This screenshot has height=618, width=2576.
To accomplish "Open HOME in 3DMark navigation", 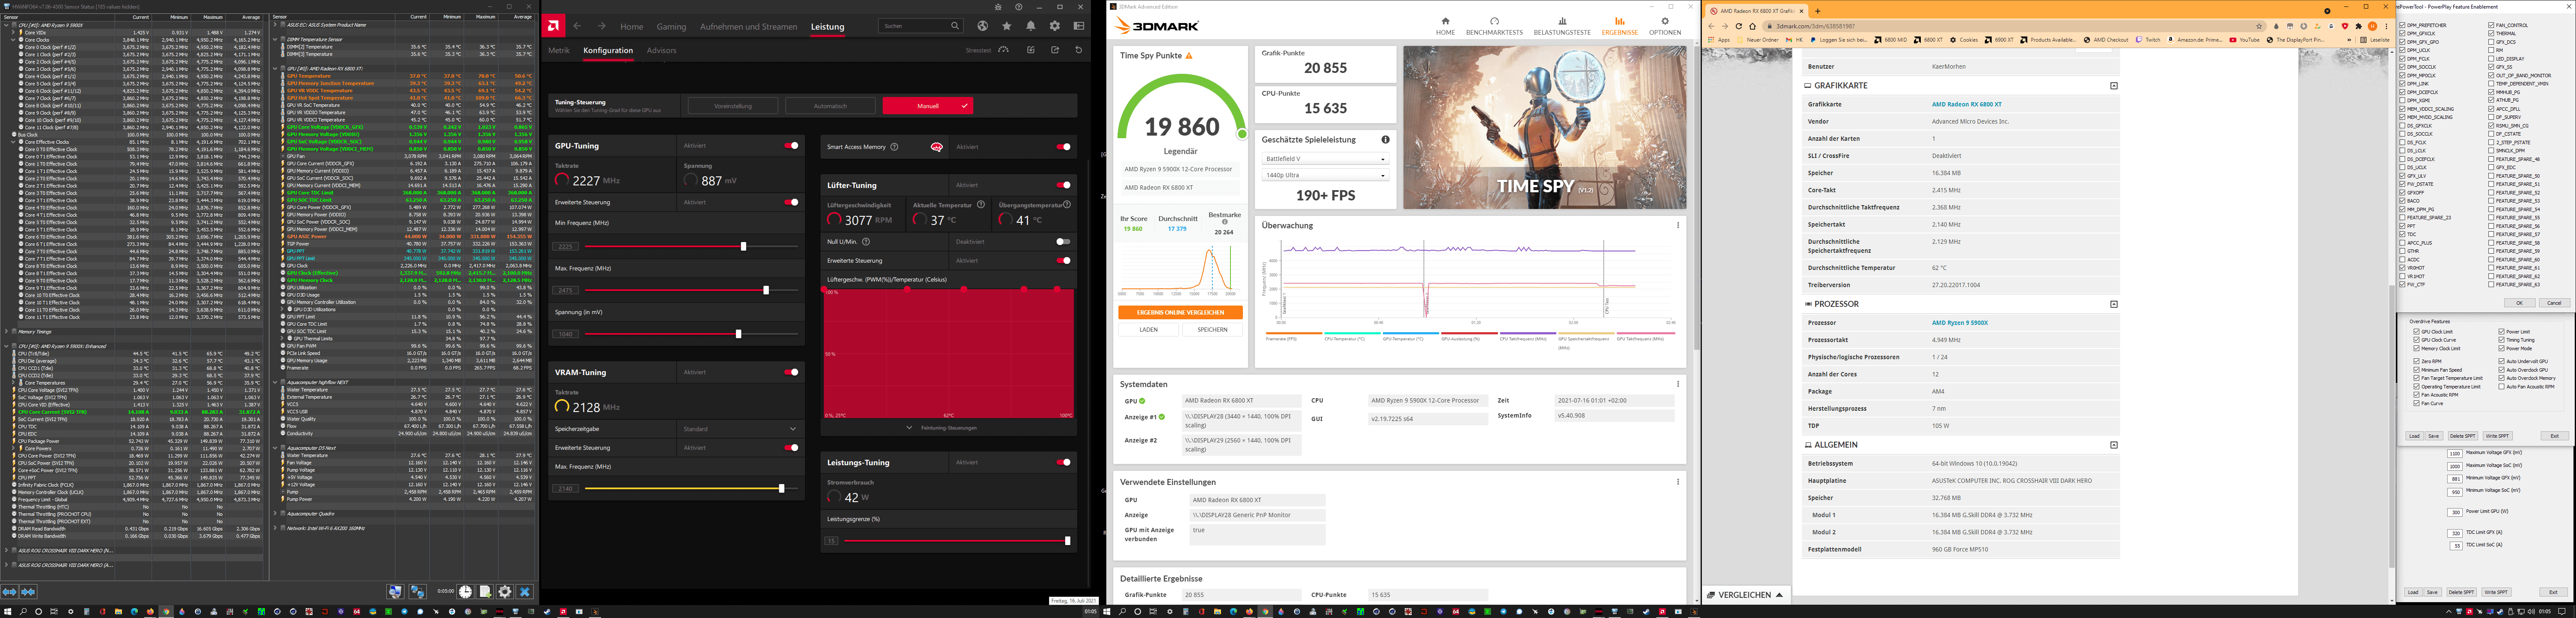I will 1445,26.
